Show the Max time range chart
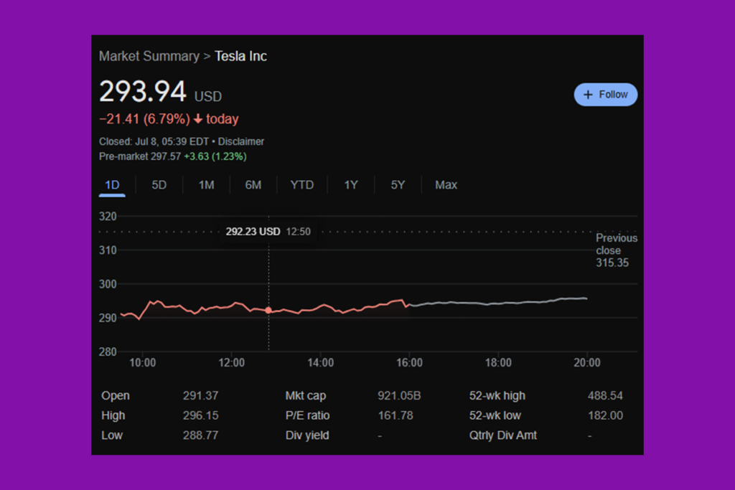 click(x=446, y=185)
